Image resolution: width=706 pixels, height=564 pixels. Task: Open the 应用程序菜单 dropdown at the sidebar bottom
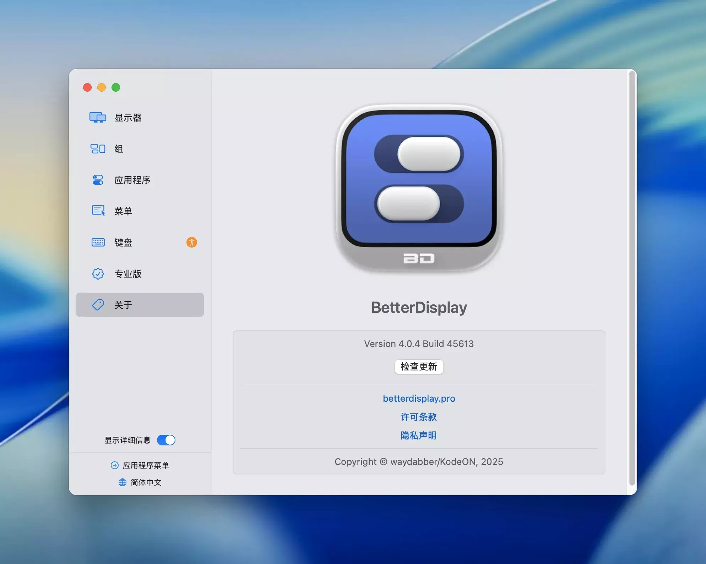coord(145,465)
